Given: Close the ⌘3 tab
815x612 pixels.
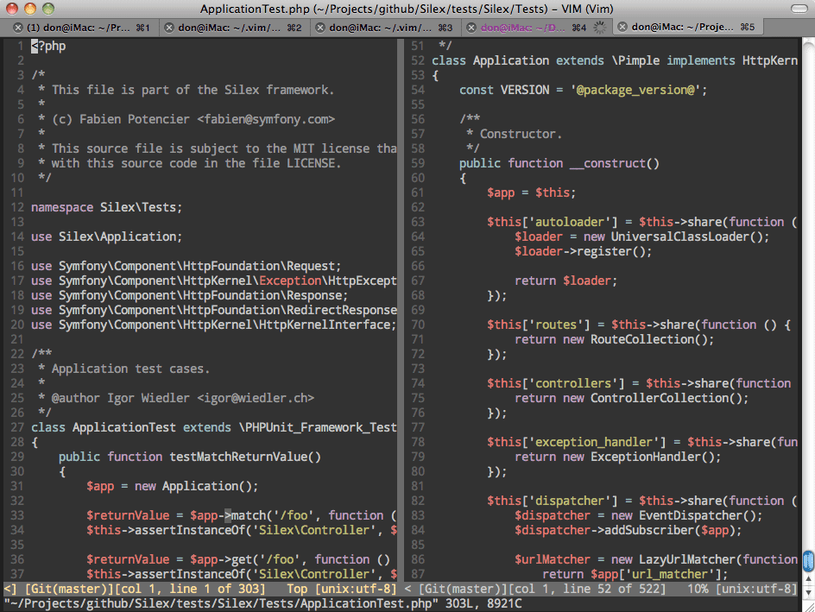Looking at the screenshot, I should (320, 28).
